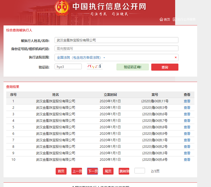Go to 上一页 previous page
This screenshot has width=211, height=187.
(x=77, y=171)
